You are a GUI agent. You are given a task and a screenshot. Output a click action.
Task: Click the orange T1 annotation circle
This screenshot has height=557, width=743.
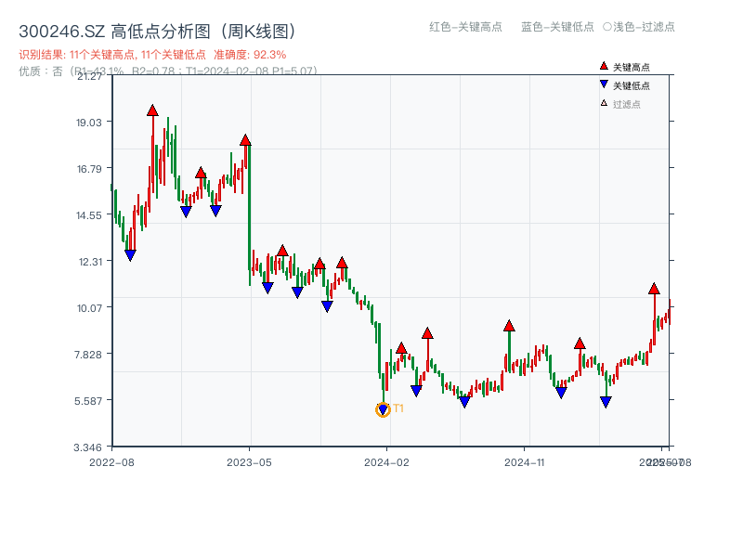pyautogui.click(x=384, y=408)
